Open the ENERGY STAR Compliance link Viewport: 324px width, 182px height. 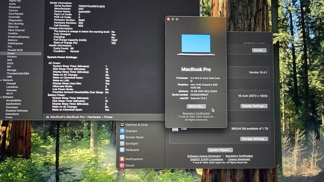click(x=207, y=159)
